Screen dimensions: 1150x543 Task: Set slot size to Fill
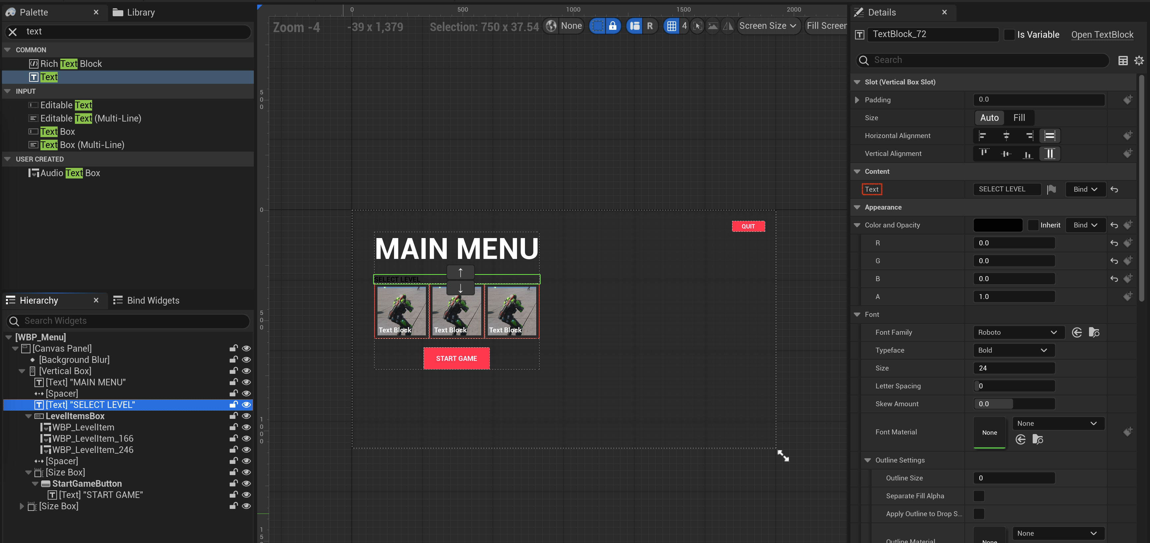tap(1019, 118)
